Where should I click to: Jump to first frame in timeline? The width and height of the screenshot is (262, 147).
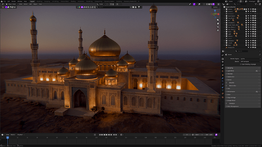[x=100, y=134]
